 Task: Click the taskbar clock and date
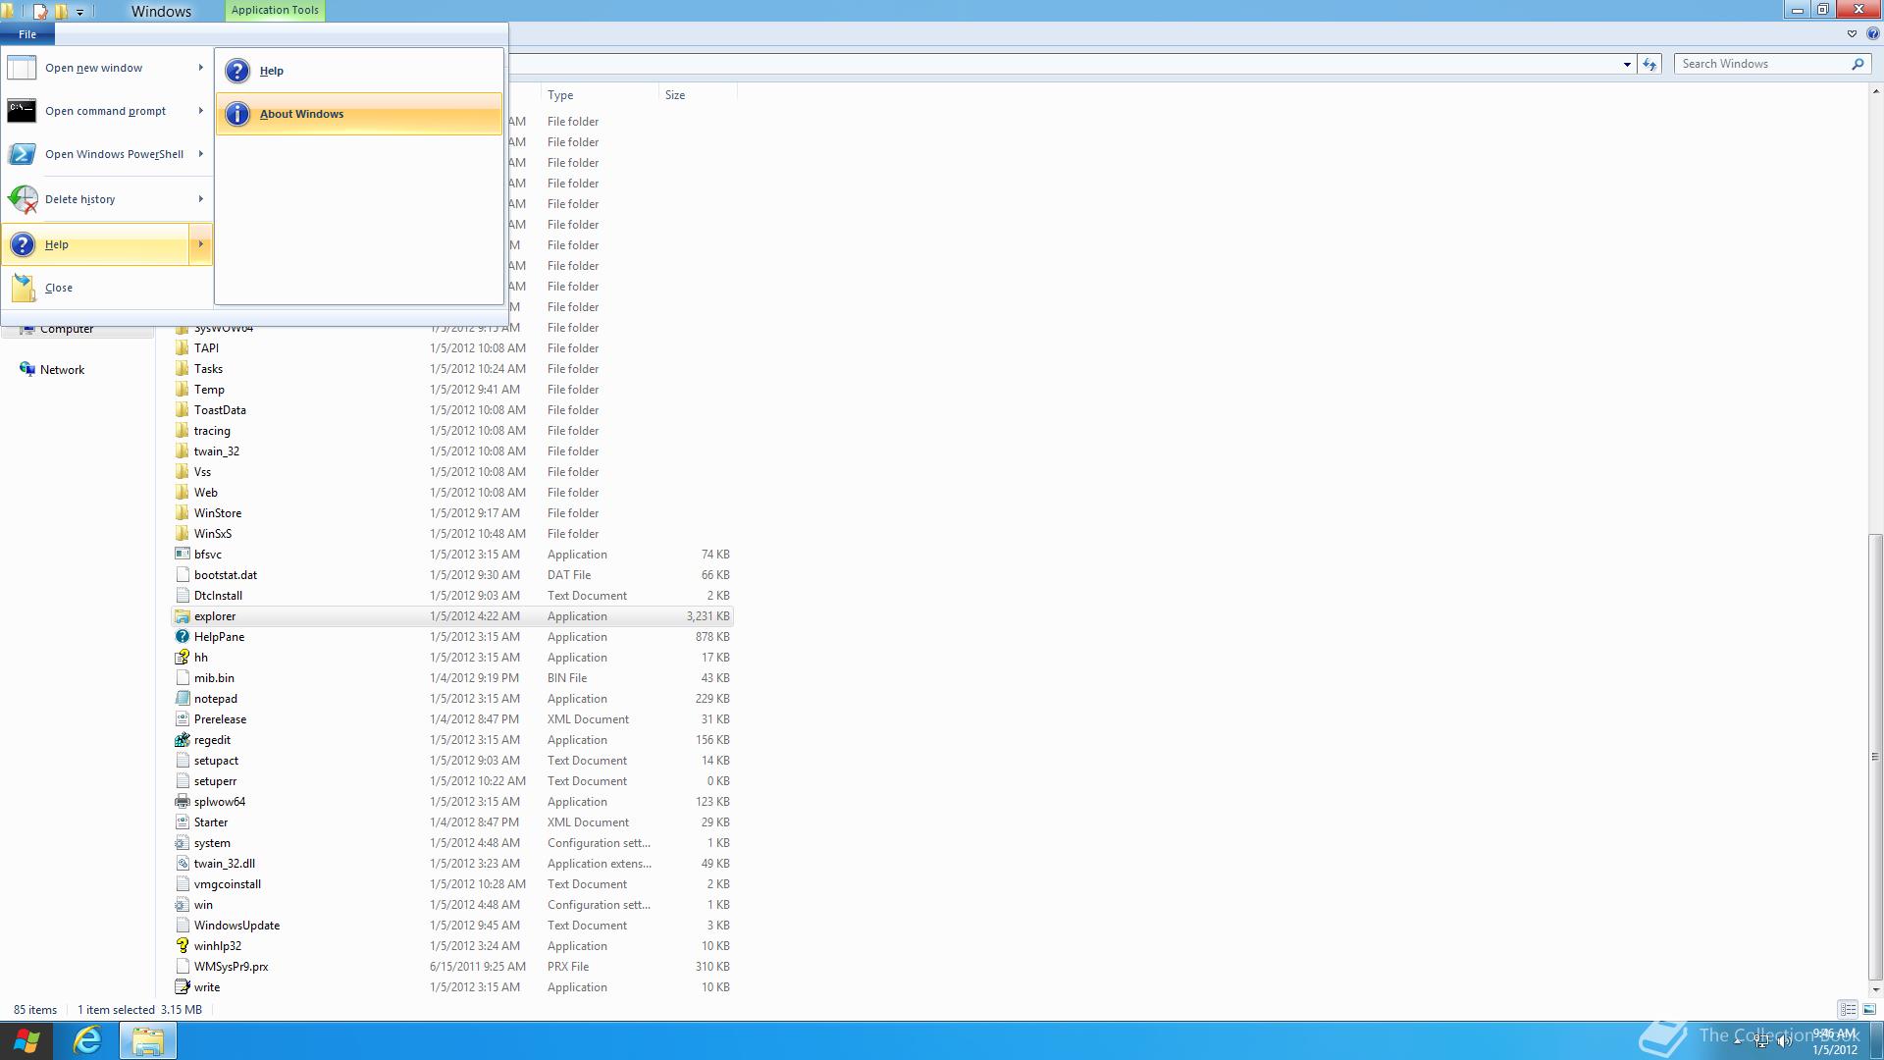click(x=1833, y=1041)
